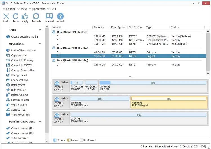The height and width of the screenshot is (149, 211).
Task: Click the Refresh toolbar icon
Action: tap(36, 16)
